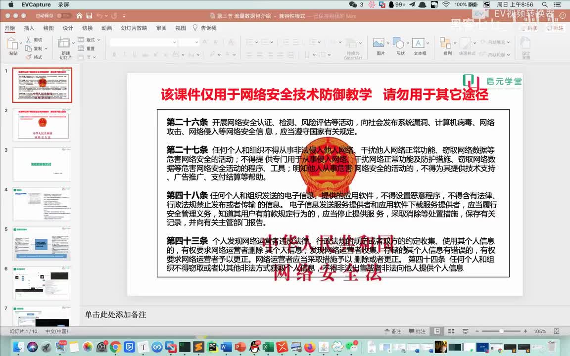Open the 录屏 menu in the menu bar
This screenshot has height=356, width=570.
[63, 4]
